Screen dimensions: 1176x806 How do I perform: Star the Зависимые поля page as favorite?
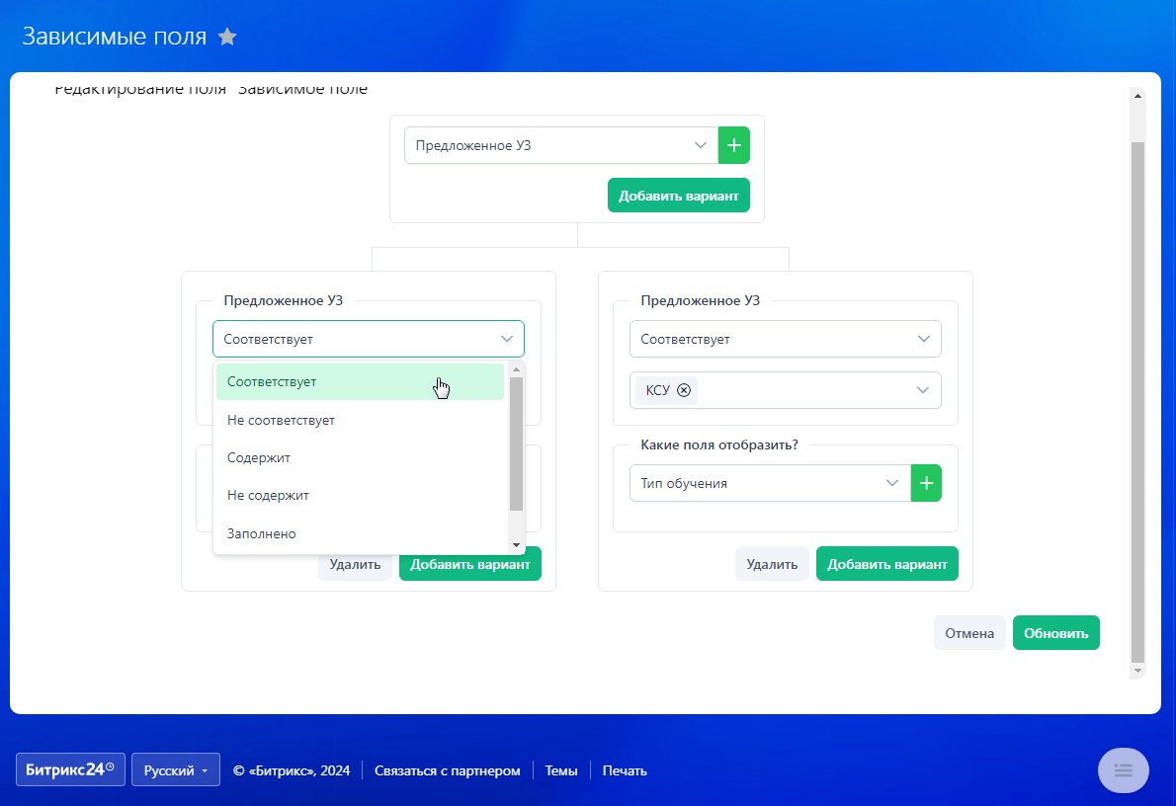[x=227, y=38]
